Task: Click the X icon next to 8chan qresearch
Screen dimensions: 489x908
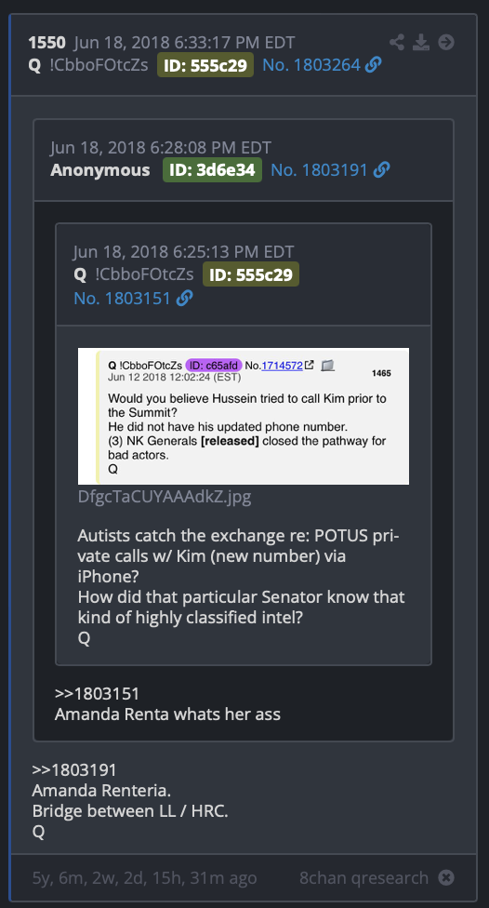Action: click(x=446, y=877)
